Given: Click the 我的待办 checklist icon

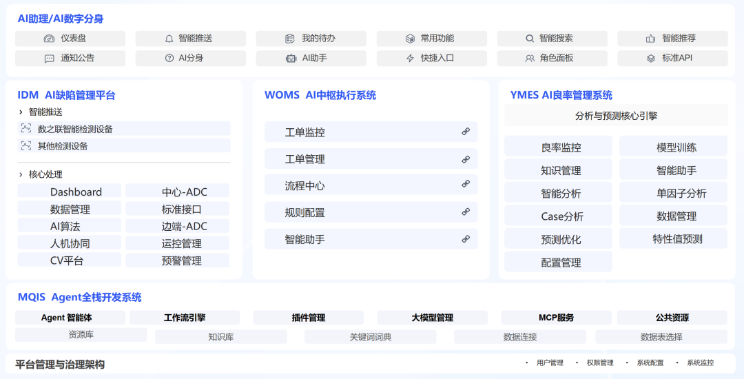Looking at the screenshot, I should [290, 39].
